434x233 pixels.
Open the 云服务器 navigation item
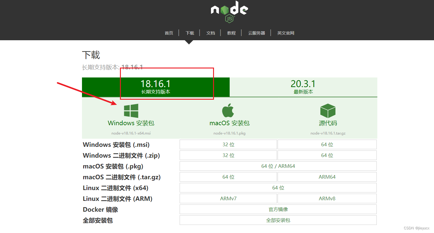pos(256,33)
